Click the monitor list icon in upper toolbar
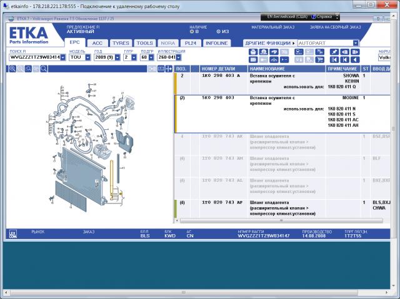400x299 pixels. [x=299, y=52]
